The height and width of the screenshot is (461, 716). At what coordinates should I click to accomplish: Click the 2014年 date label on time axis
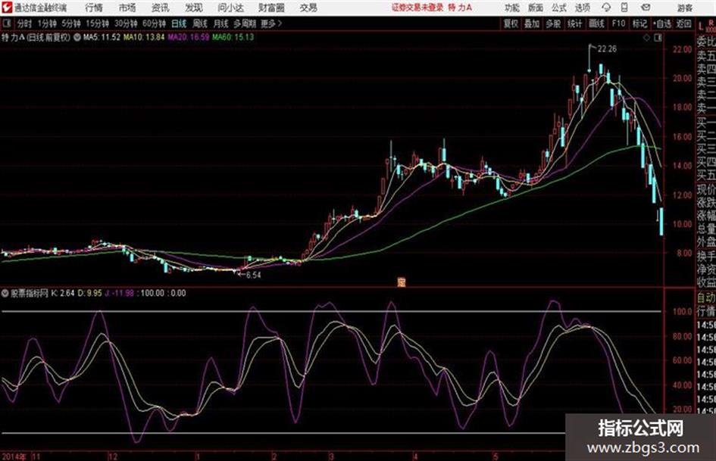coord(14,456)
